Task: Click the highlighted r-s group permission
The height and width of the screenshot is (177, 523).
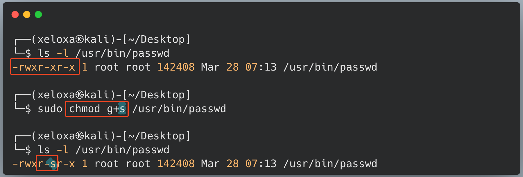Action: coord(47,163)
